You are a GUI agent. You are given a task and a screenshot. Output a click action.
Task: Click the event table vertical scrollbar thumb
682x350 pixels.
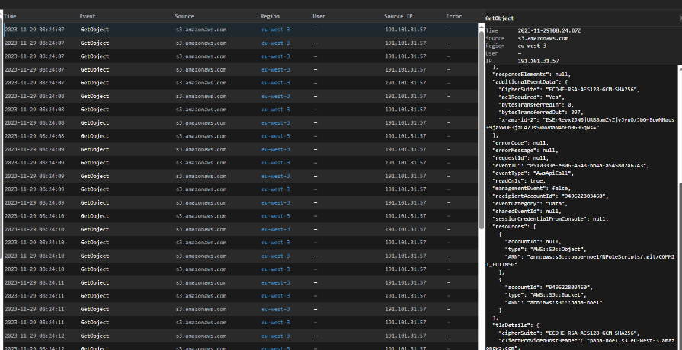pyautogui.click(x=482, y=129)
